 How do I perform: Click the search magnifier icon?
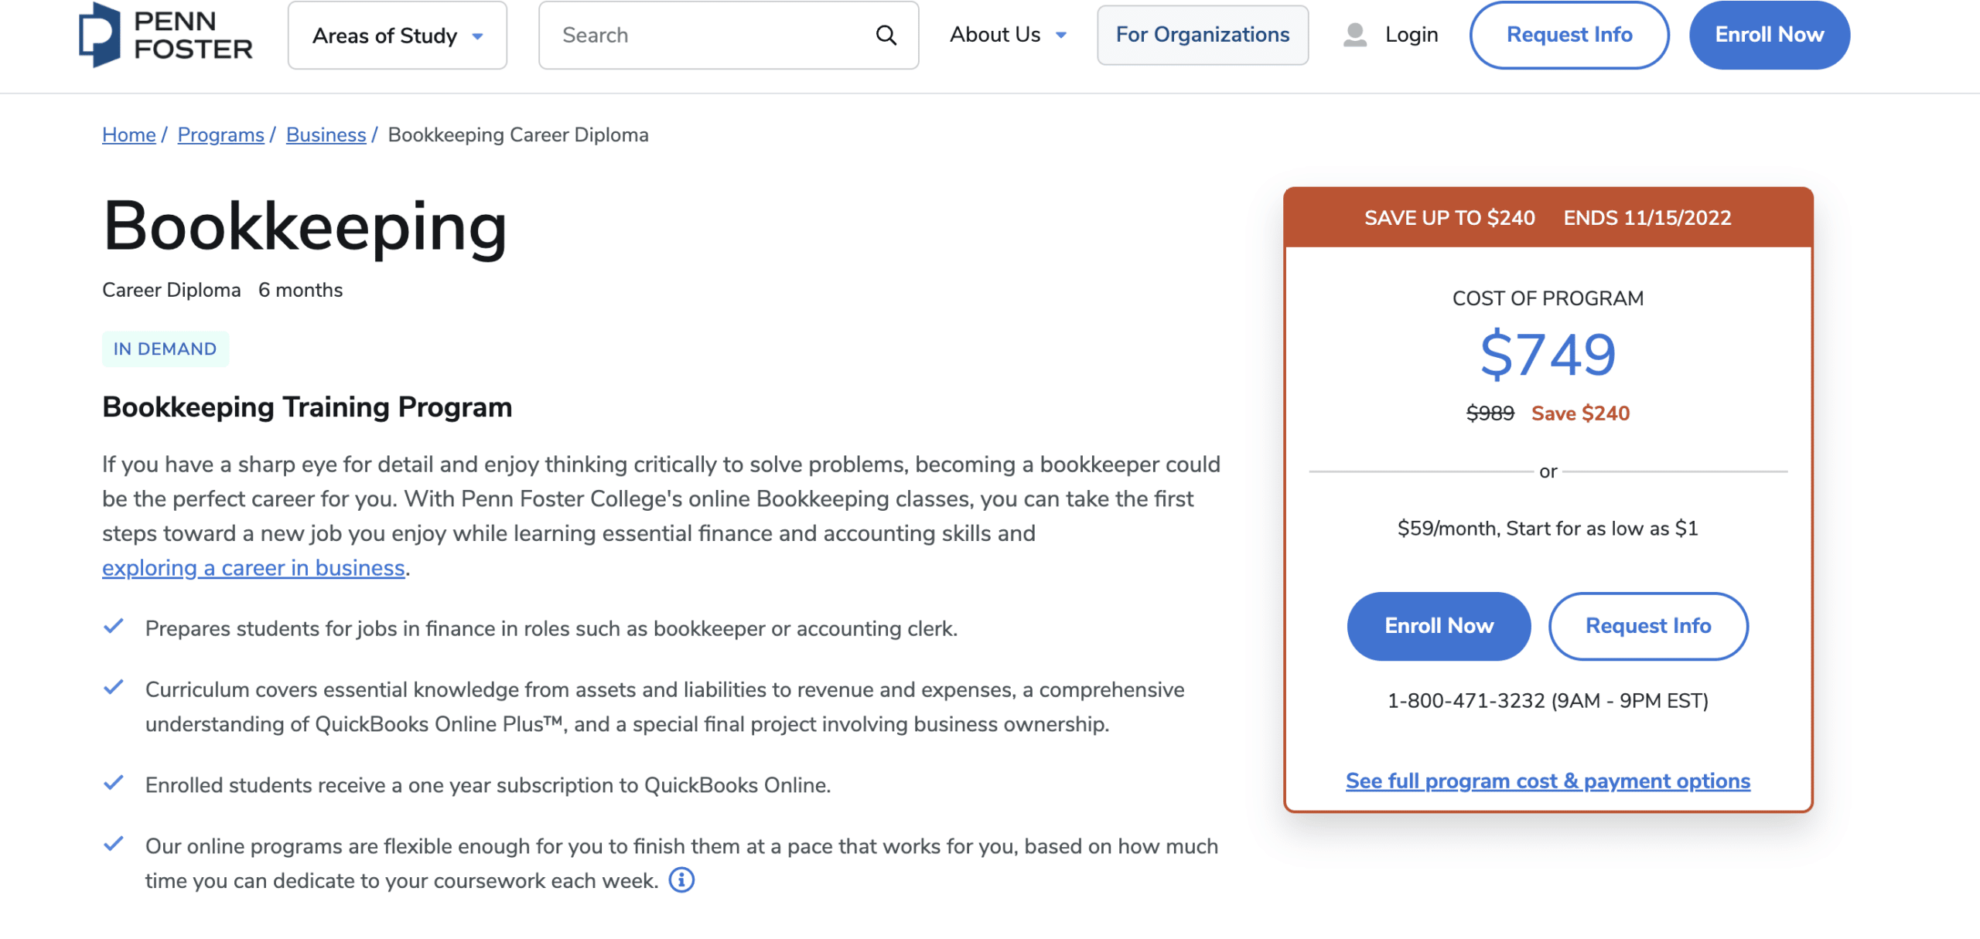pyautogui.click(x=886, y=35)
